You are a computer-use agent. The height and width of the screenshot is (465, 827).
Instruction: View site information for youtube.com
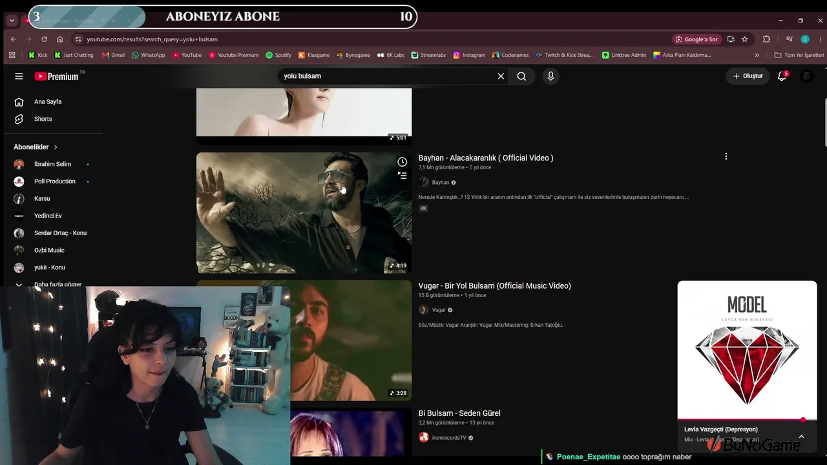pyautogui.click(x=78, y=39)
